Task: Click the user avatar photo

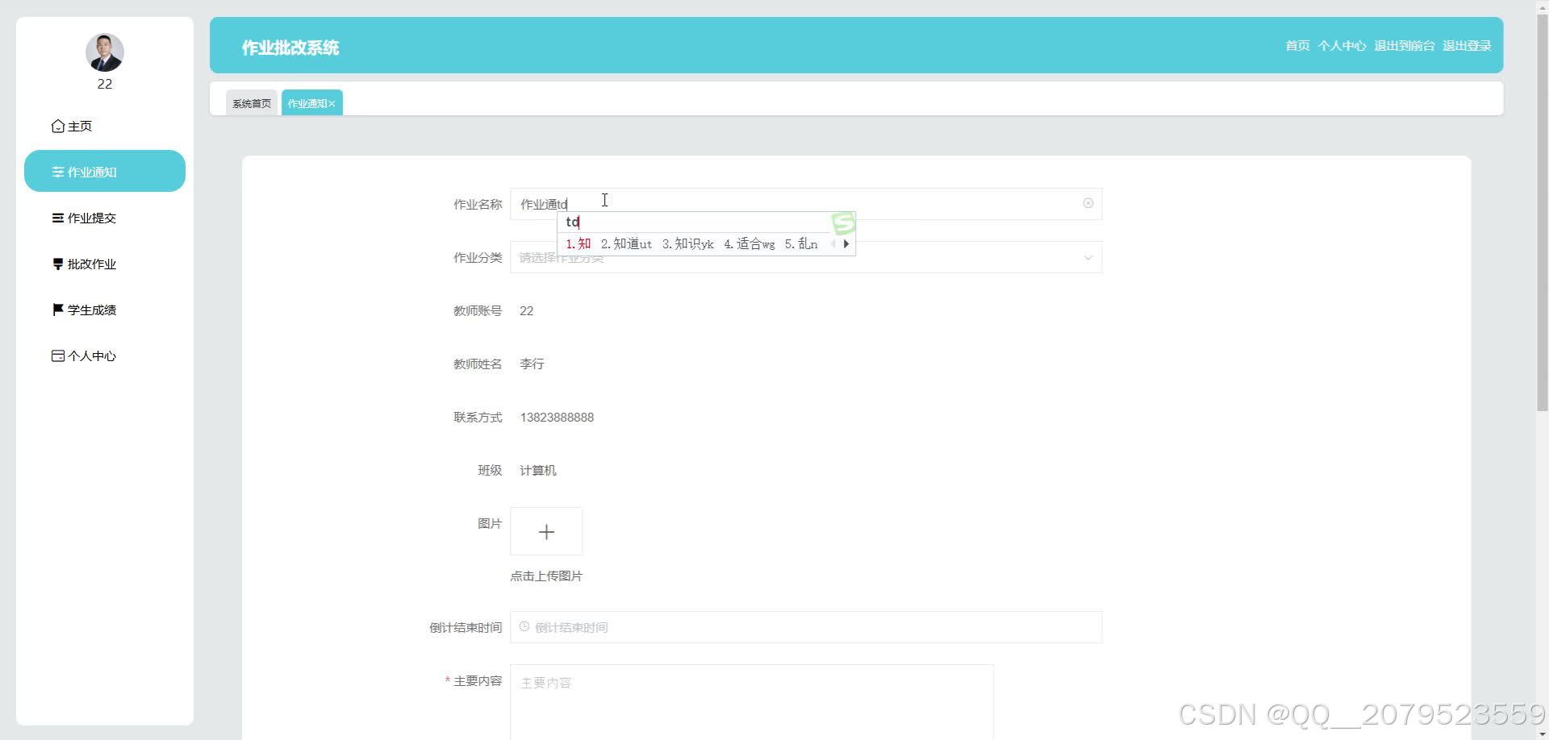Action: (105, 52)
